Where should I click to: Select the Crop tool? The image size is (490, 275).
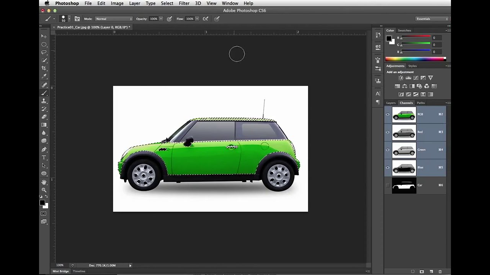pyautogui.click(x=44, y=68)
